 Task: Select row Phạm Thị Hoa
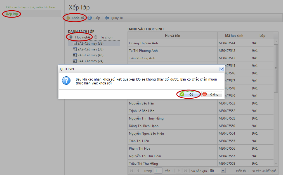tap(201, 148)
